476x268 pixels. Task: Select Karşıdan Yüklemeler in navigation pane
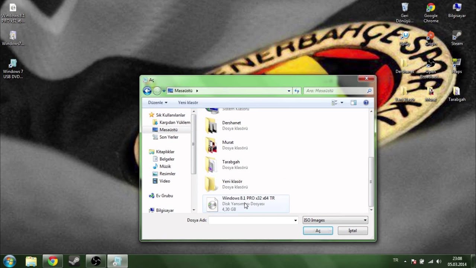tap(171, 122)
